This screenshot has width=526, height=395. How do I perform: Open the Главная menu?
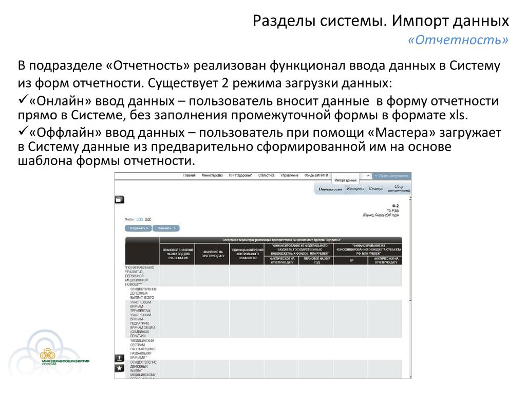tap(189, 175)
